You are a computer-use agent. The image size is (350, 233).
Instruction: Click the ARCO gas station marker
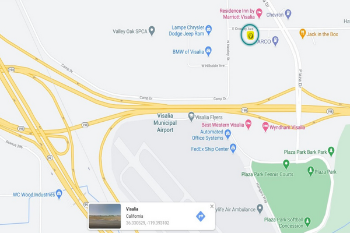(x=276, y=41)
